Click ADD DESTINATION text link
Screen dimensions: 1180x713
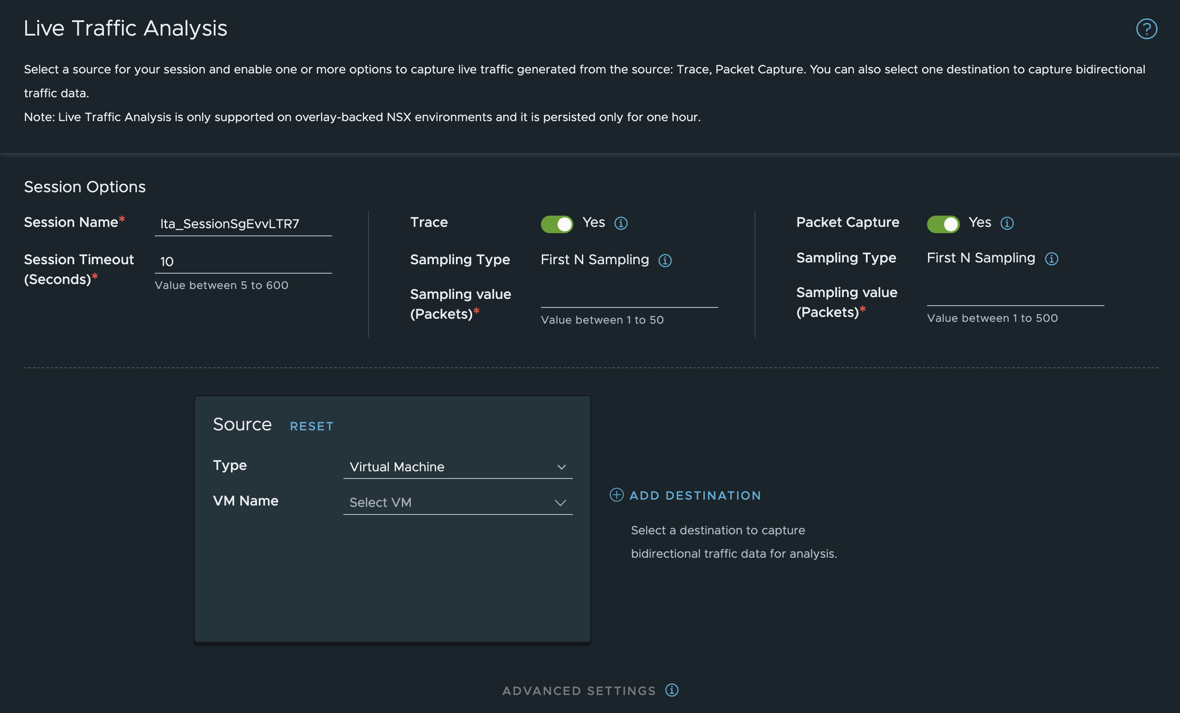pos(695,496)
